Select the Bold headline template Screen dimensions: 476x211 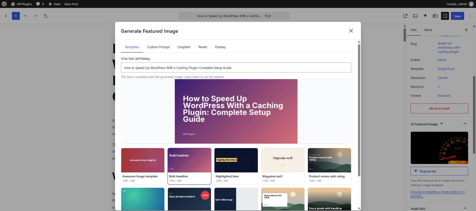pyautogui.click(x=189, y=166)
